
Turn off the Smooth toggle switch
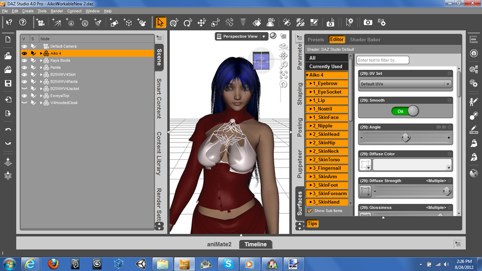coord(405,111)
